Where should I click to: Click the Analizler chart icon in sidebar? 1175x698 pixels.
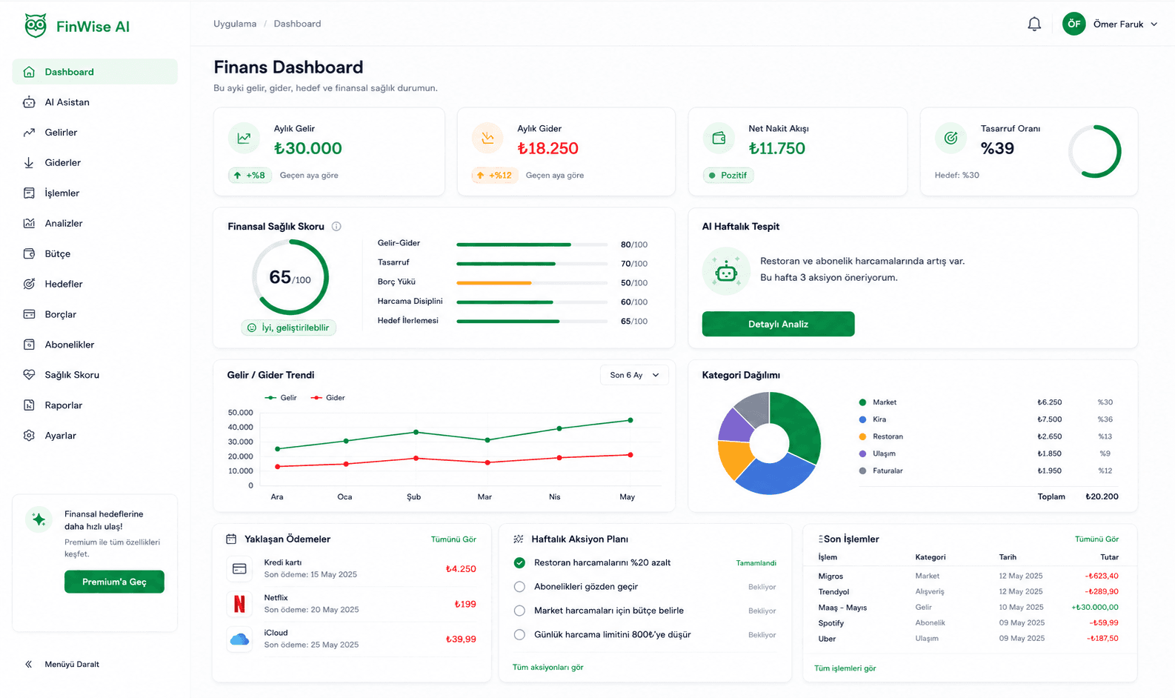pyautogui.click(x=29, y=223)
